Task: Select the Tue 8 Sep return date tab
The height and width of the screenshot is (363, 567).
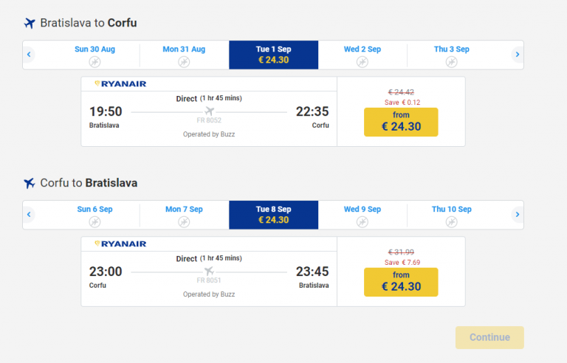Action: pyautogui.click(x=273, y=215)
